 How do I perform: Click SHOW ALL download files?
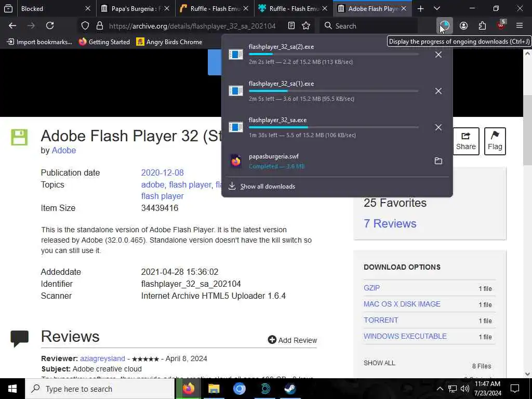379,363
